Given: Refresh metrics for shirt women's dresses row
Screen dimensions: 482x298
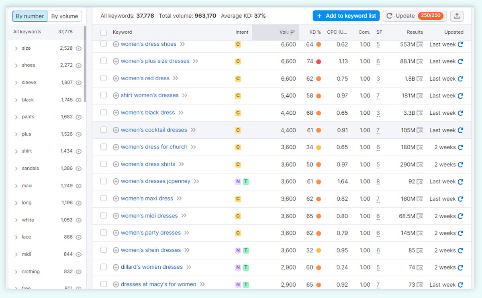Looking at the screenshot, I should click(x=460, y=96).
